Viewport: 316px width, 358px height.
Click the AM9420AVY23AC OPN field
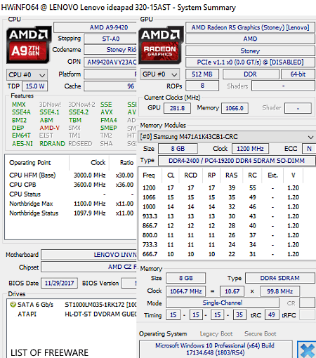click(x=110, y=62)
